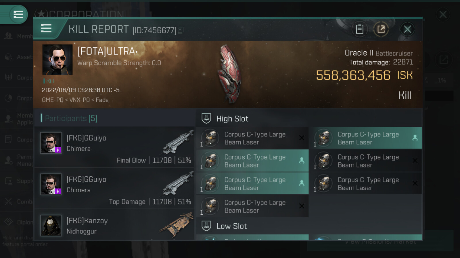Select Kanzoy Nidhoggur participant entry

[x=114, y=225]
